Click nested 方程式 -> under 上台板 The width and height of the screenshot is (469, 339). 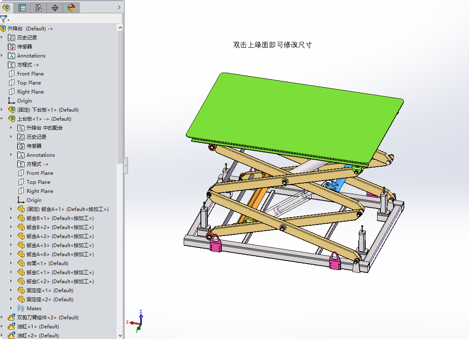pyautogui.click(x=37, y=164)
